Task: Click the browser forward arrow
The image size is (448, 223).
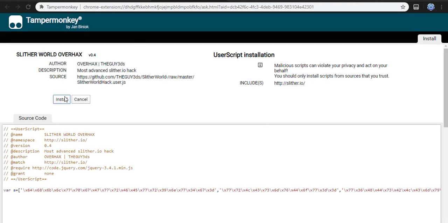Action: (18, 7)
